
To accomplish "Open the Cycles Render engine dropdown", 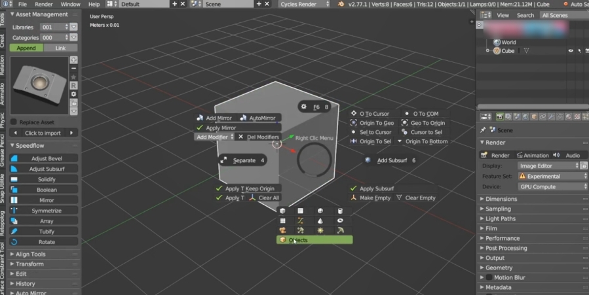I will [x=304, y=4].
